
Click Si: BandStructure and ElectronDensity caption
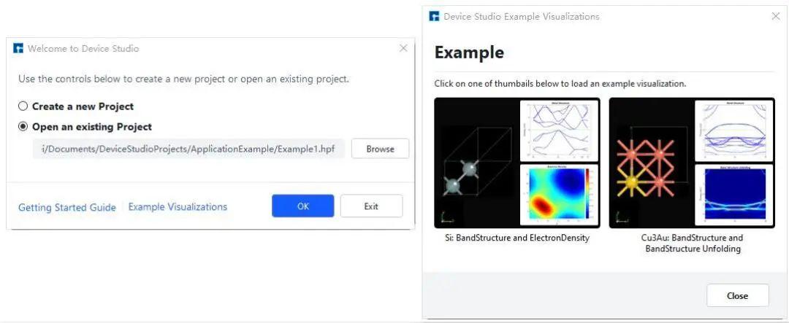519,238
